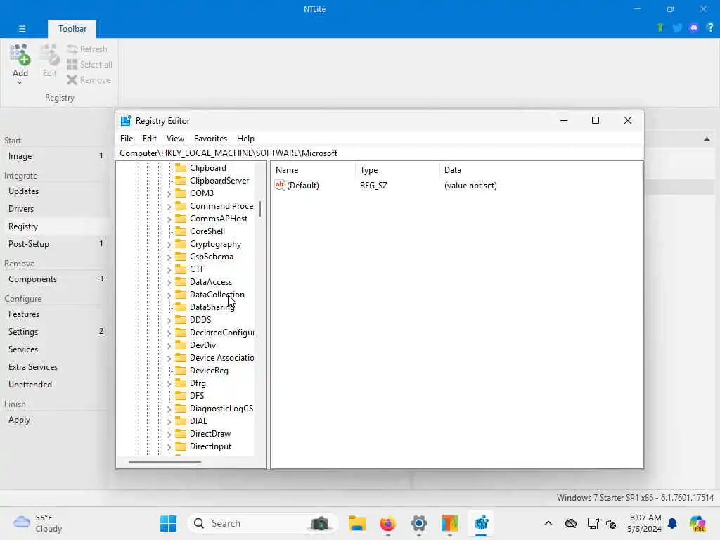The height and width of the screenshot is (540, 720).
Task: Click Select all in the toolbar
Action: [89, 64]
